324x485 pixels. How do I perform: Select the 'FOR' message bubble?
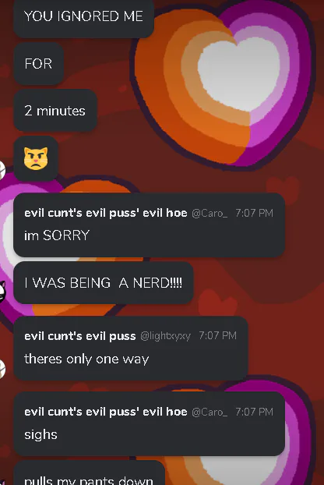[x=39, y=64]
